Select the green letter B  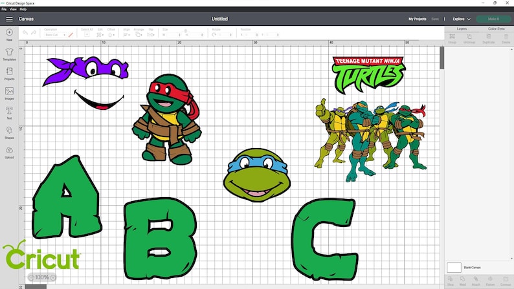point(160,239)
